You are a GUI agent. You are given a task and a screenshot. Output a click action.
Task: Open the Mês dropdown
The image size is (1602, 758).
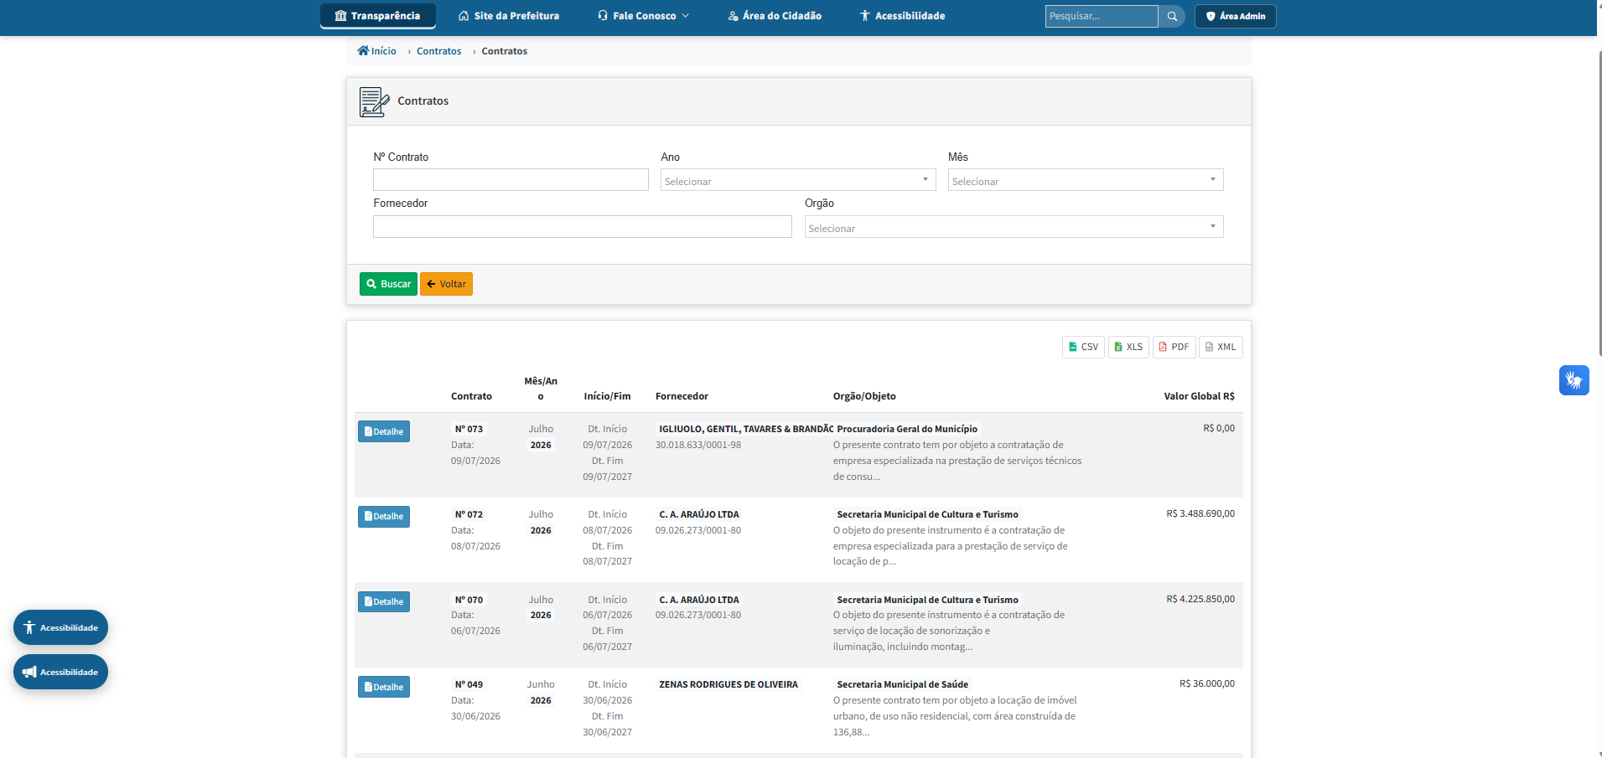1086,180
